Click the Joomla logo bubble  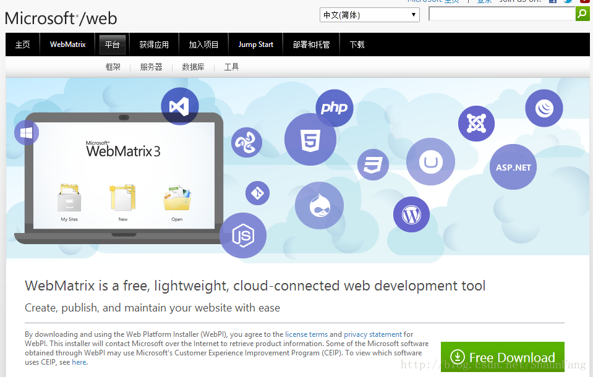pyautogui.click(x=476, y=124)
